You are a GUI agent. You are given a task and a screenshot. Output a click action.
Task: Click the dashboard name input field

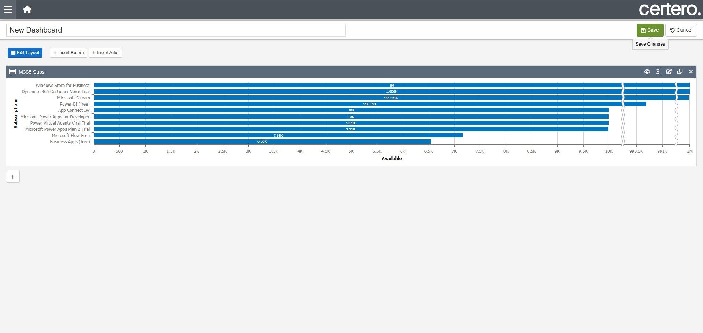176,30
